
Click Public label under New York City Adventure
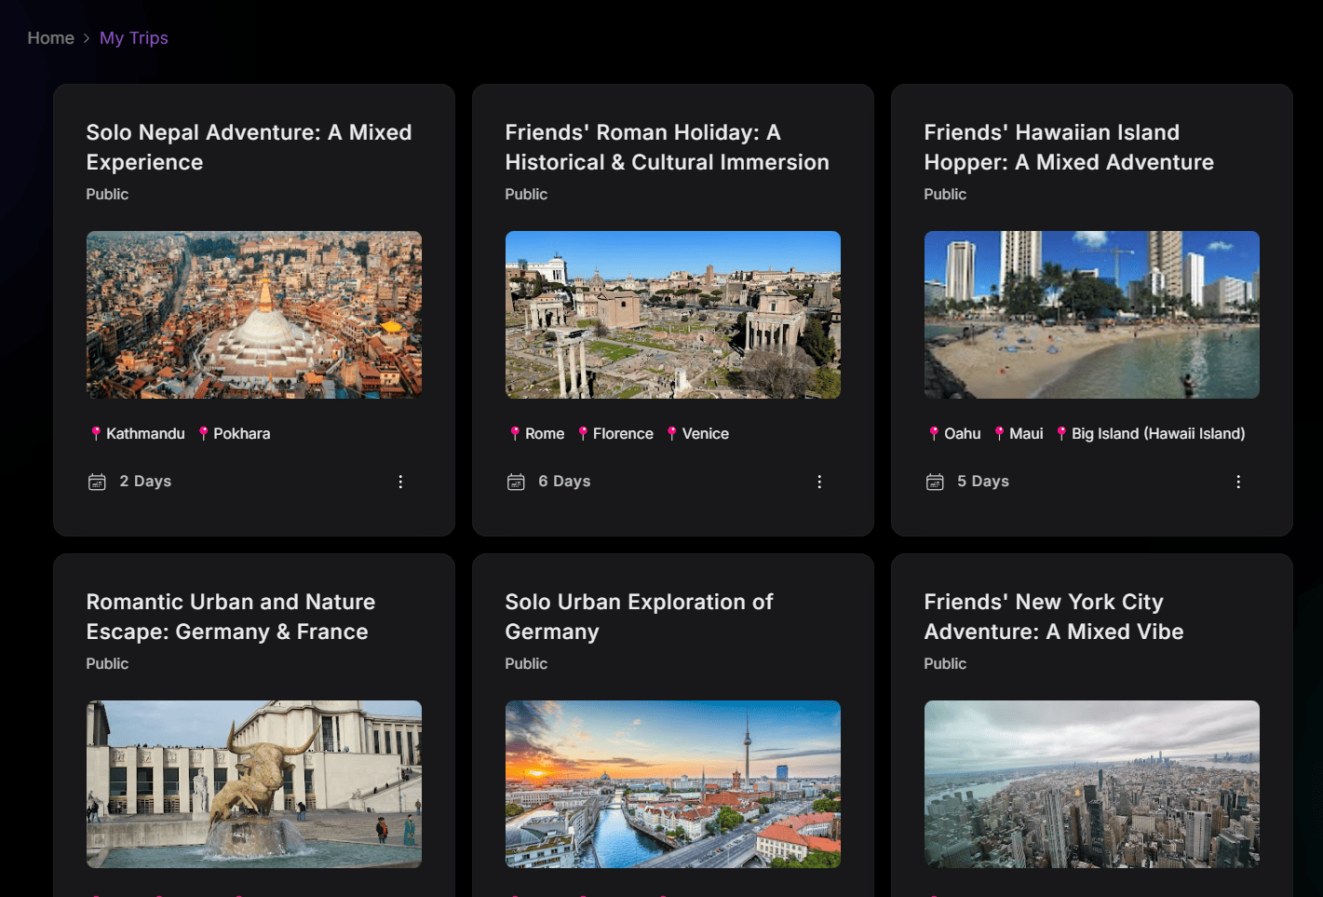pos(945,663)
